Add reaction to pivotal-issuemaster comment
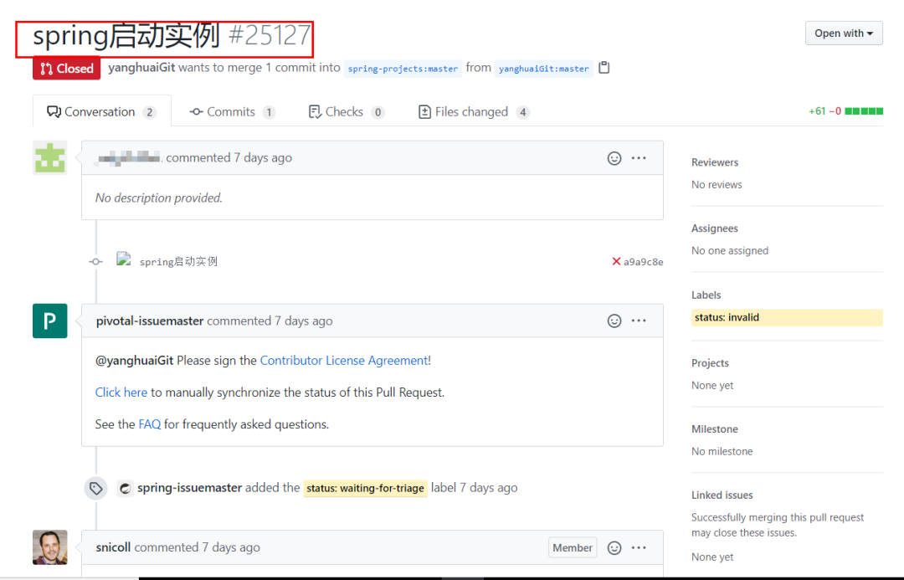The image size is (904, 580). (x=614, y=321)
